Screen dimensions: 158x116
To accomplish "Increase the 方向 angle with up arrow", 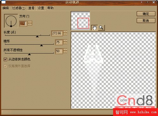I will [30, 22].
